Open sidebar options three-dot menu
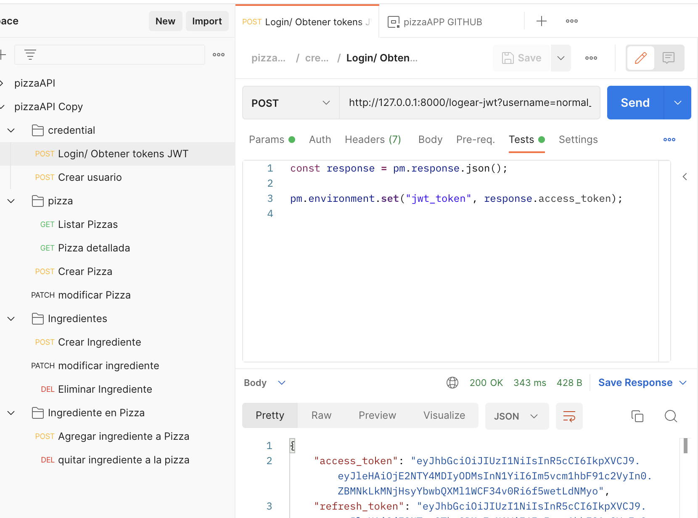This screenshot has height=518, width=698. click(x=219, y=55)
